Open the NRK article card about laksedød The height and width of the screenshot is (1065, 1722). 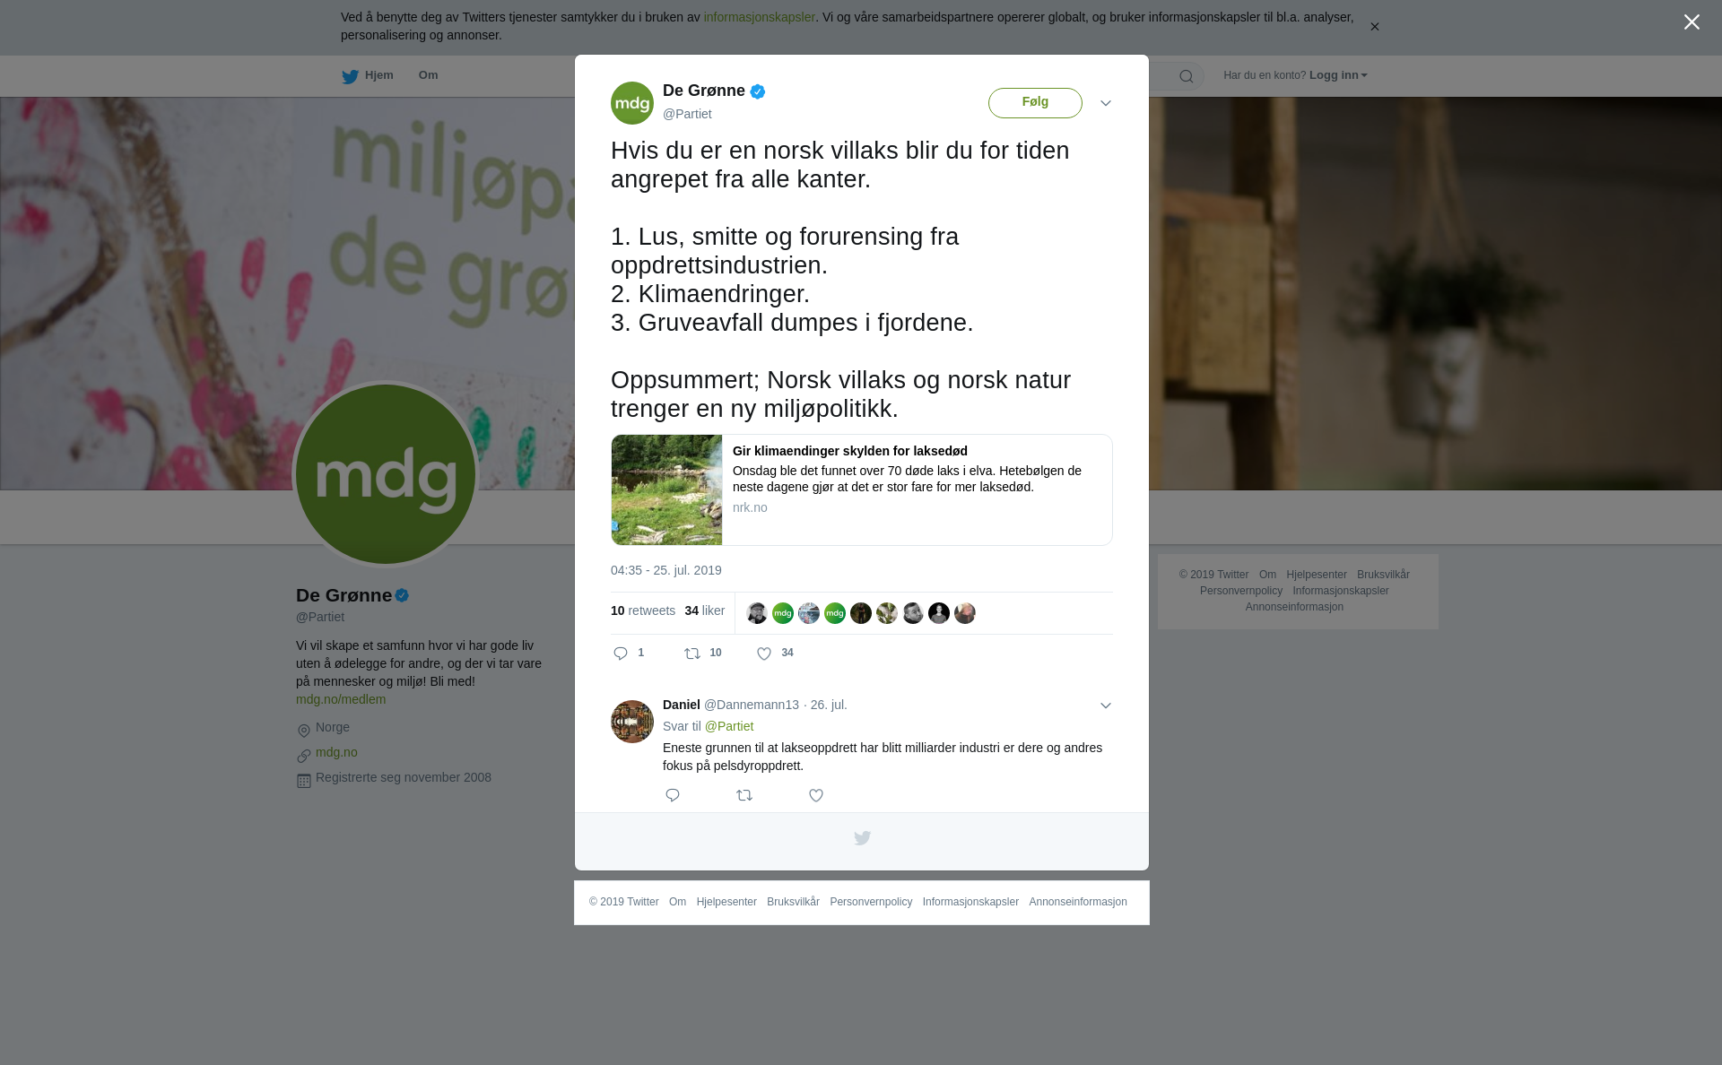click(862, 489)
